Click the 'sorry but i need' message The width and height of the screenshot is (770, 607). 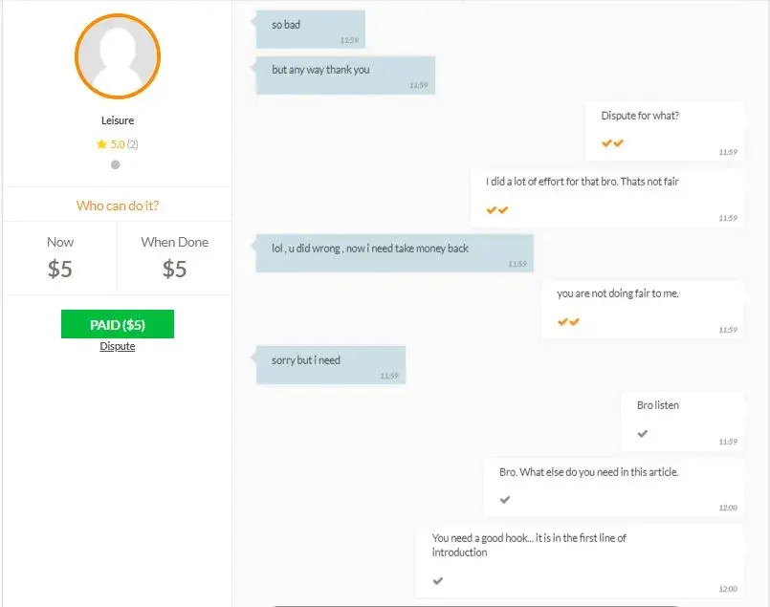pyautogui.click(x=331, y=364)
